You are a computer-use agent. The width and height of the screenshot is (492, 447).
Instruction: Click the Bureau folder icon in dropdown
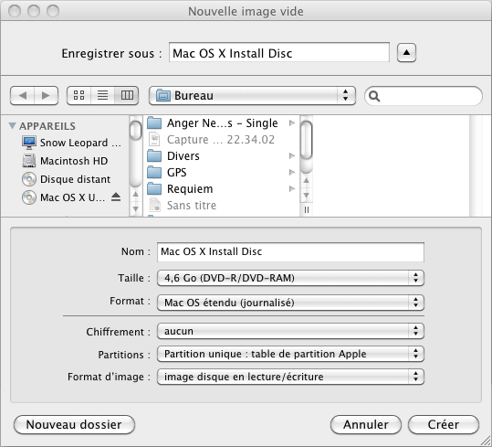163,95
